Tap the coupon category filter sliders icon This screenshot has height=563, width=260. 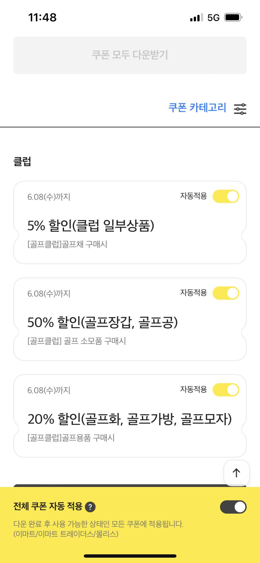click(240, 109)
